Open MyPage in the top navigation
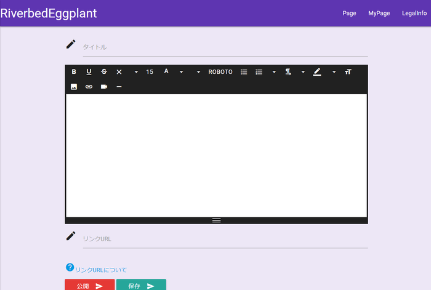 [x=379, y=14]
